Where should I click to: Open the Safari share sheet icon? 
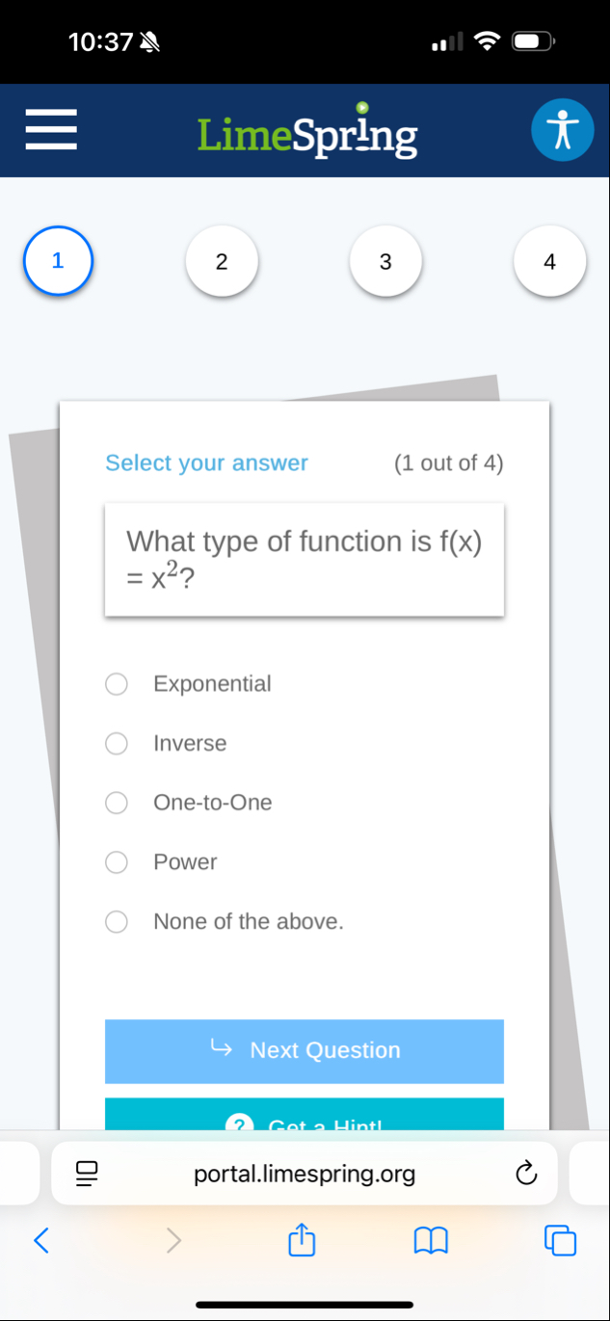[x=302, y=1240]
